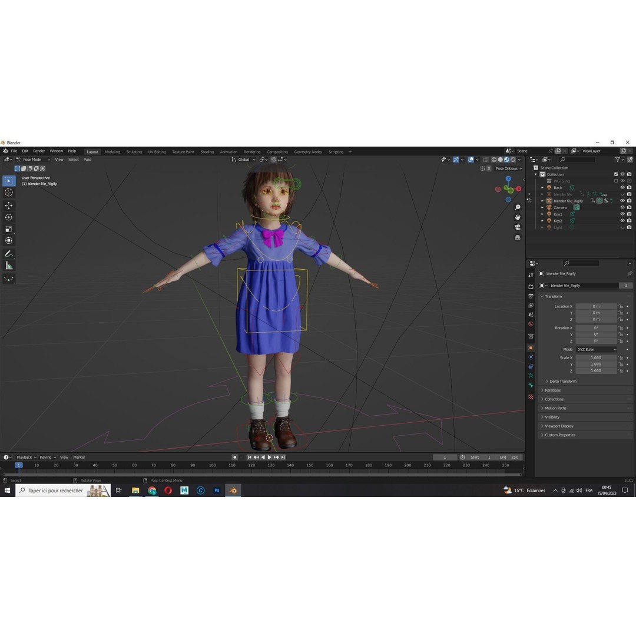The image size is (636, 636).
Task: Open the Pose Options popover
Action: (x=509, y=169)
